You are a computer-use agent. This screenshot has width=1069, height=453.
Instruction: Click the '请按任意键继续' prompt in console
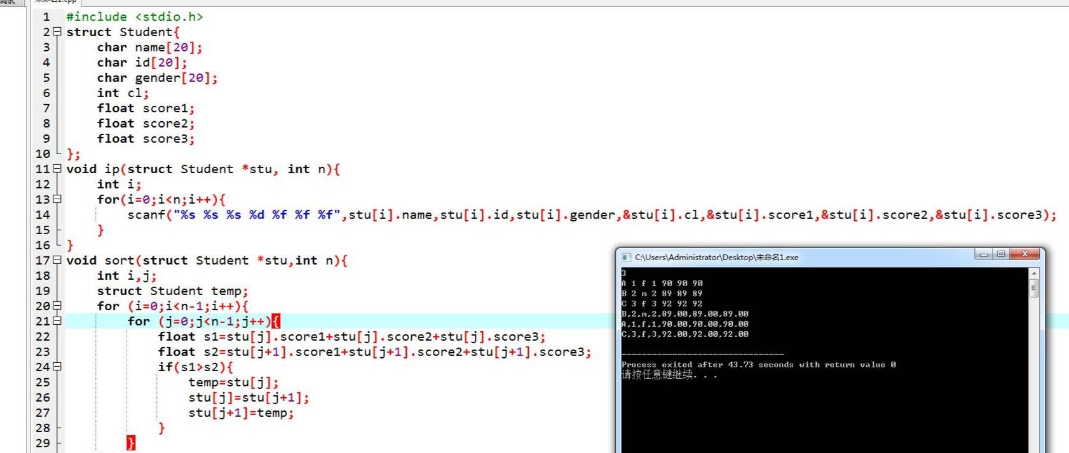tap(669, 375)
